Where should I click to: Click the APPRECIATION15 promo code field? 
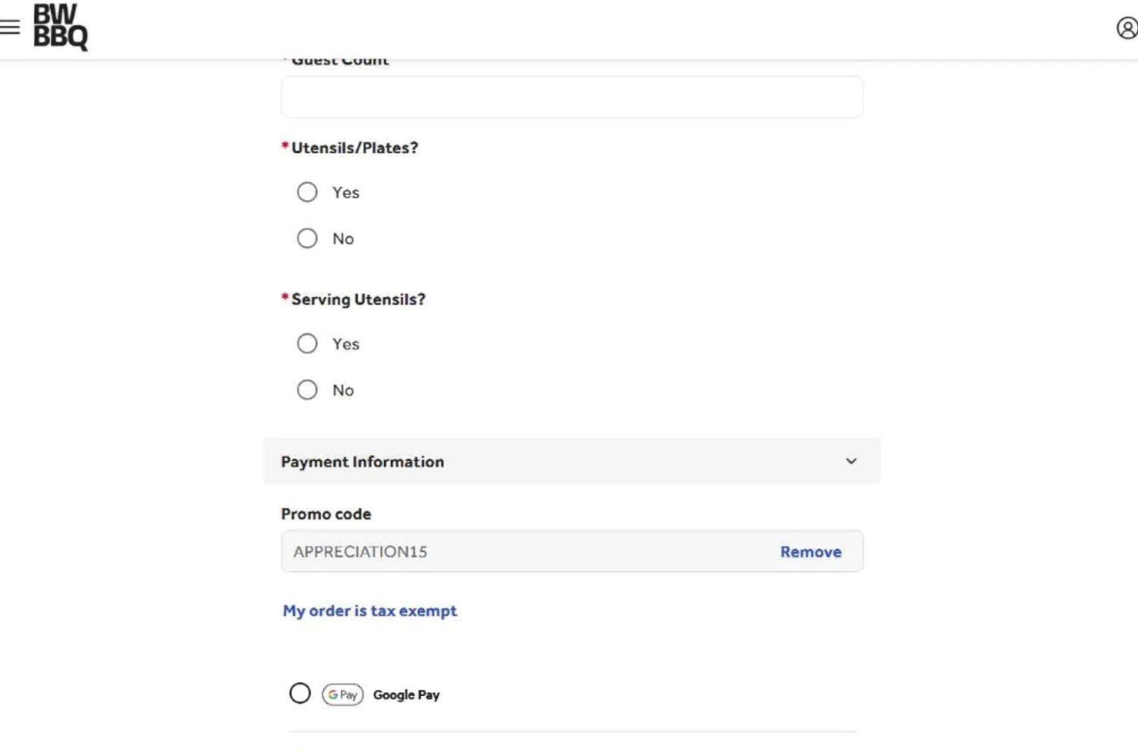pos(572,551)
